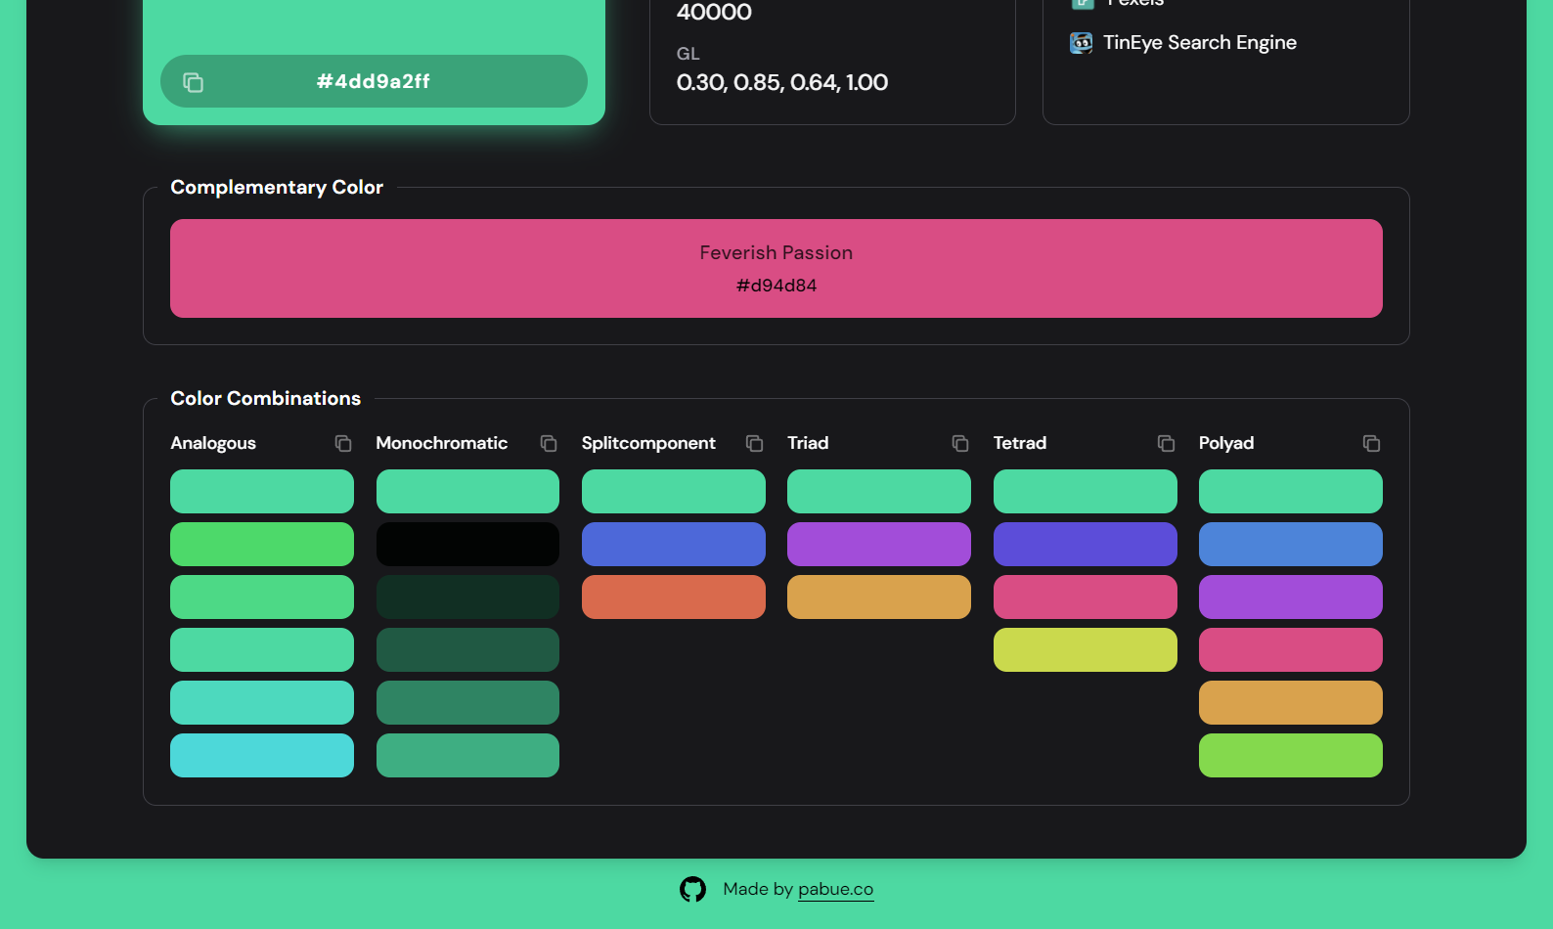Click the Analogous label

pyautogui.click(x=213, y=443)
